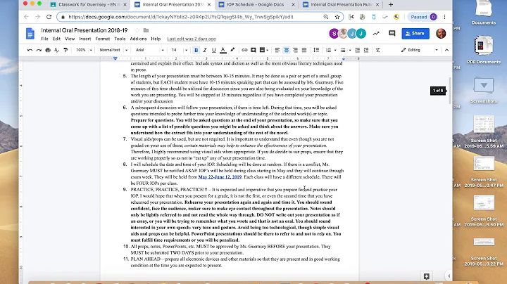Click the move to folder icon
This screenshot has height=284, width=507.
pyautogui.click(x=146, y=30)
